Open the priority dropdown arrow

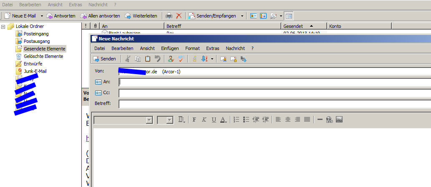[x=212, y=59]
